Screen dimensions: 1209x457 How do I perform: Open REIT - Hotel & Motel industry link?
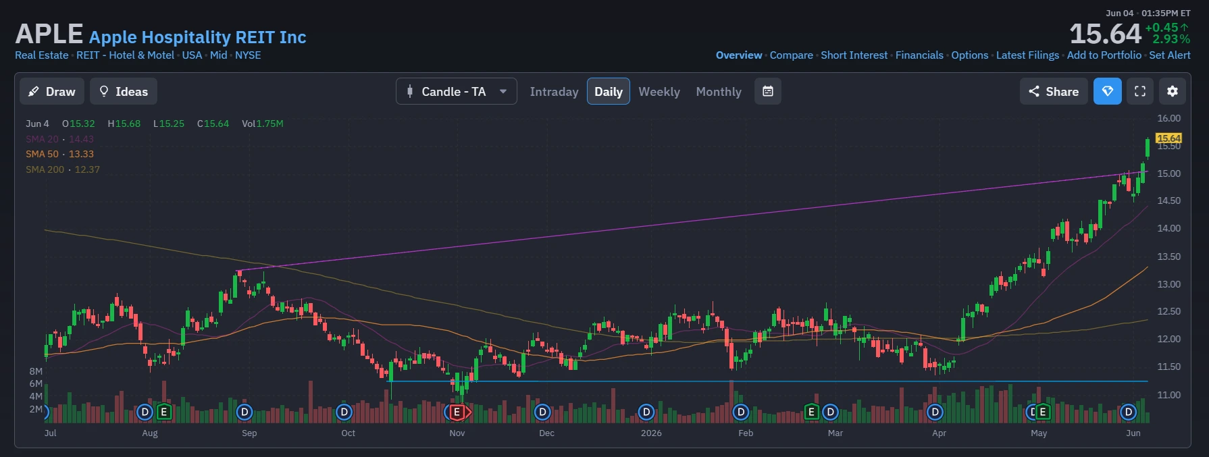125,55
